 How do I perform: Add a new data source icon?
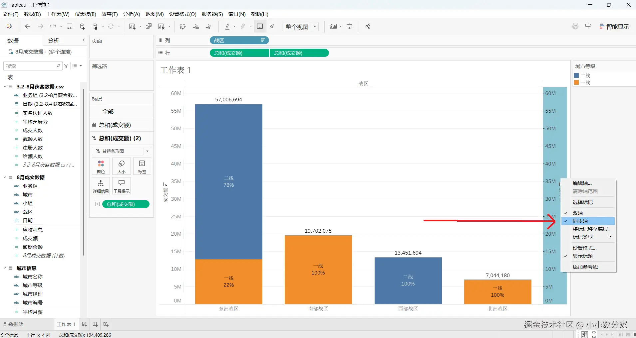[83, 26]
